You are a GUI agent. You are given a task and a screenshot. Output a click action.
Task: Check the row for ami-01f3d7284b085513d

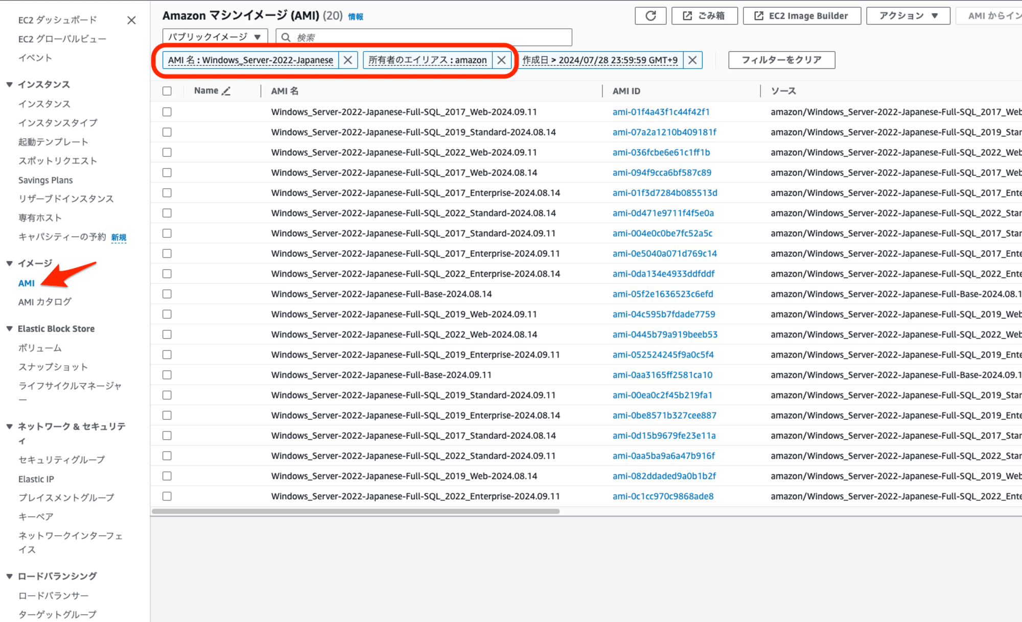coord(167,193)
